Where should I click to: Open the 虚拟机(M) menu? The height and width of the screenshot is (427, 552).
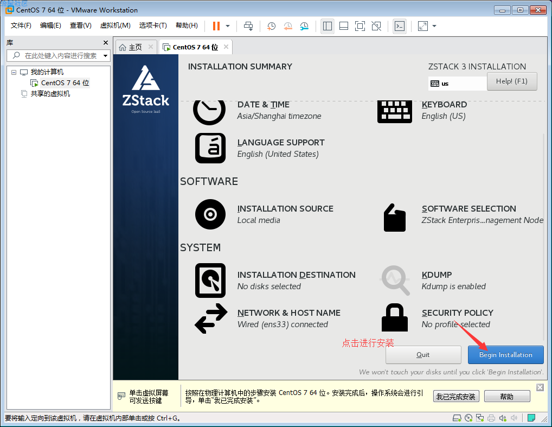click(x=115, y=26)
